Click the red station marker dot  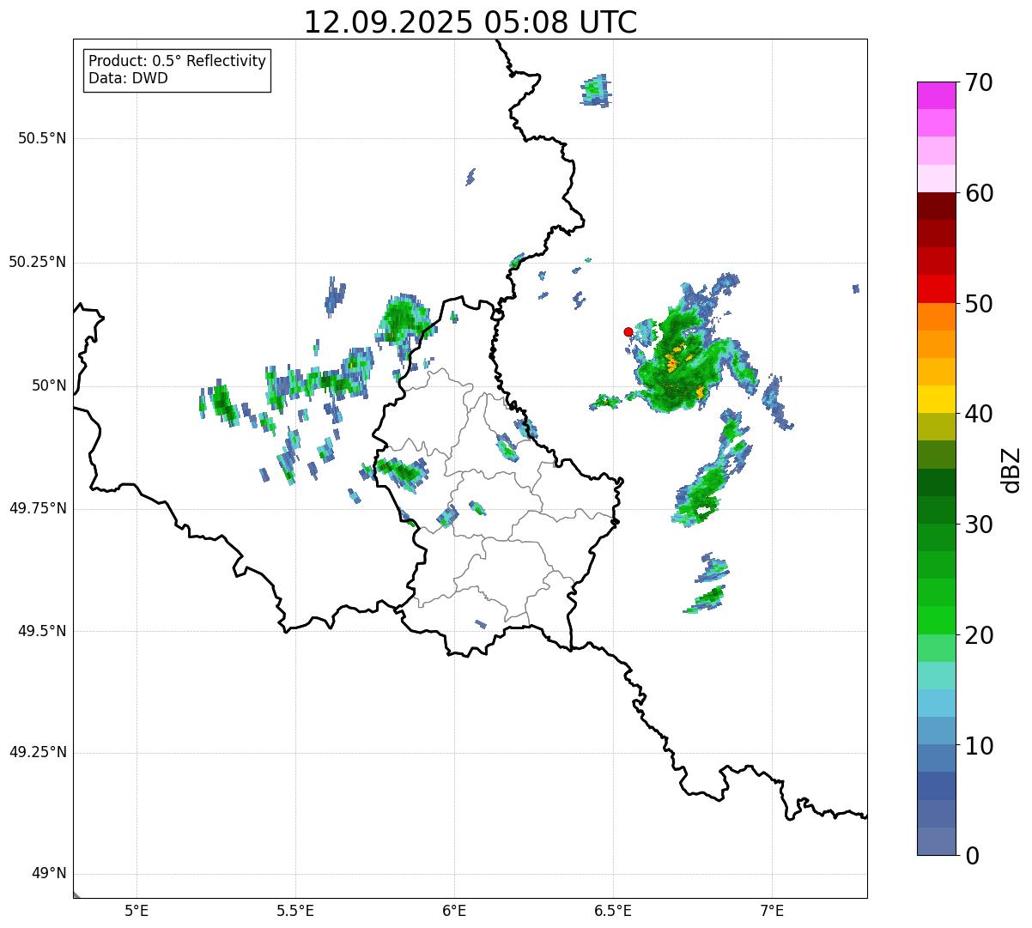tap(628, 331)
